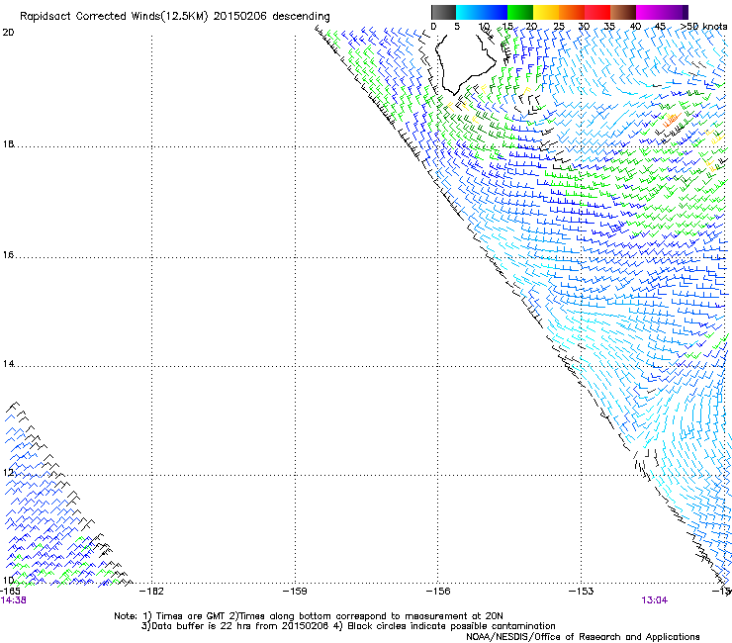This screenshot has width=732, height=643.
Task: Click the latitude label '12'
Action: tap(8, 473)
